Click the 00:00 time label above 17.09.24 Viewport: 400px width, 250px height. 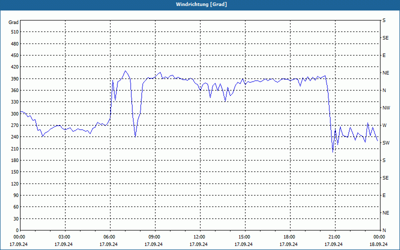(19, 236)
